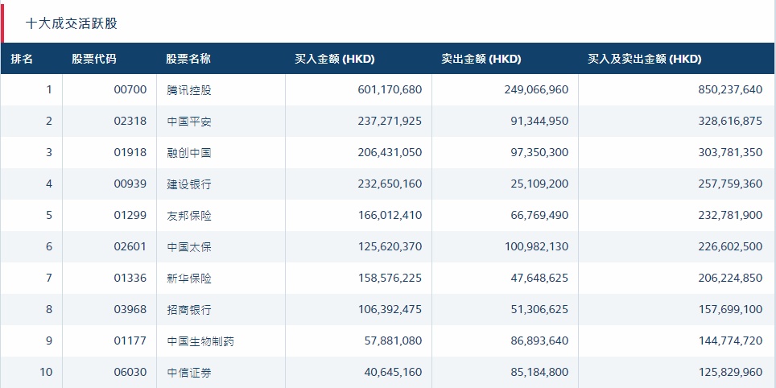The height and width of the screenshot is (388, 776).
Task: Click the 股票名称 column header
Action: click(188, 59)
